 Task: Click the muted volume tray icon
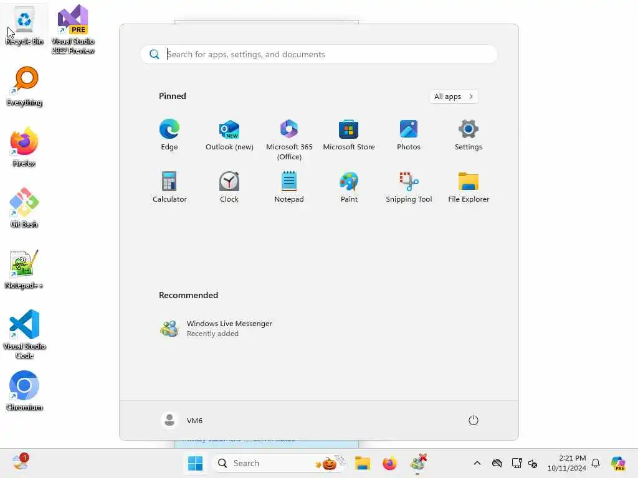click(x=533, y=463)
